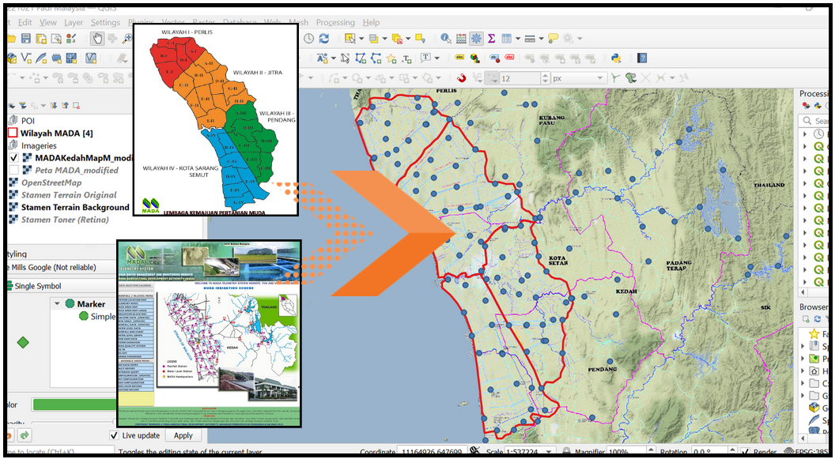Uncheck the MADAKedahMapM_modified layer
The height and width of the screenshot is (459, 835).
(x=14, y=158)
